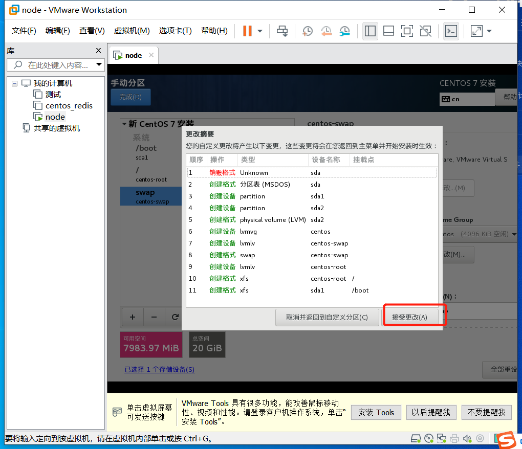Click the network adapter icon in status bar
522x449 pixels.
[x=441, y=438]
